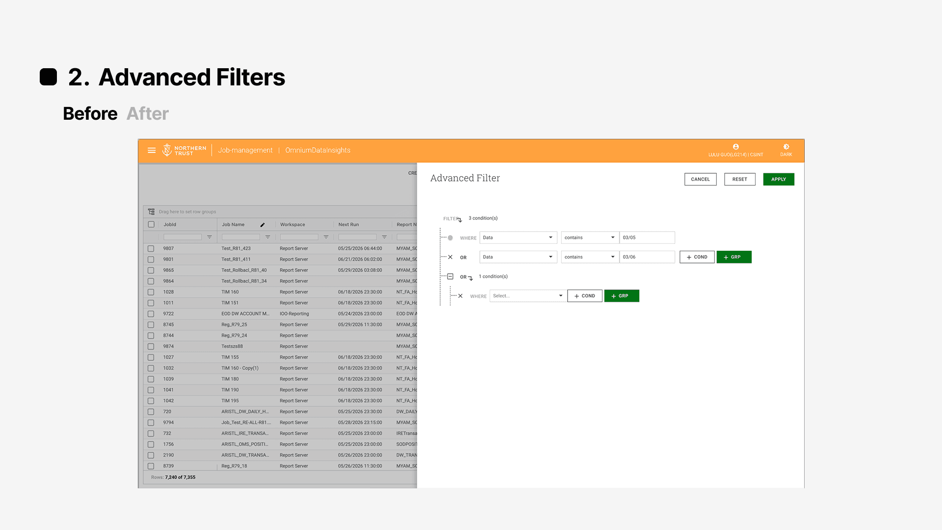
Task: Click the TIM 160 - Copy(1) cell
Action: coord(240,368)
